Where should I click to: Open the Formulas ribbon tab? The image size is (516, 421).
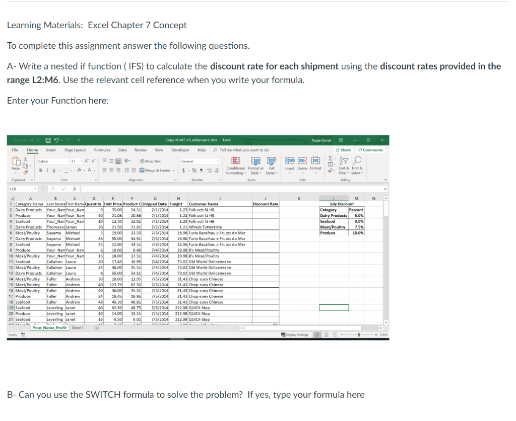click(x=102, y=150)
